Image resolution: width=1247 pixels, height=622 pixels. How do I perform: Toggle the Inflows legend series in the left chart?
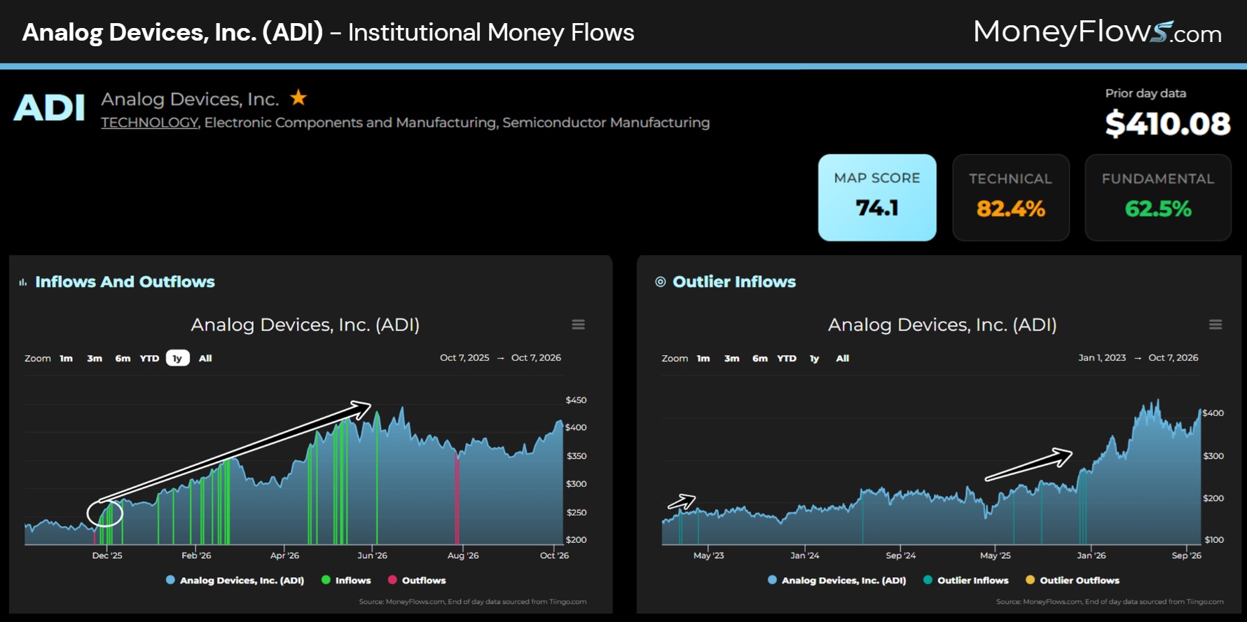[346, 580]
